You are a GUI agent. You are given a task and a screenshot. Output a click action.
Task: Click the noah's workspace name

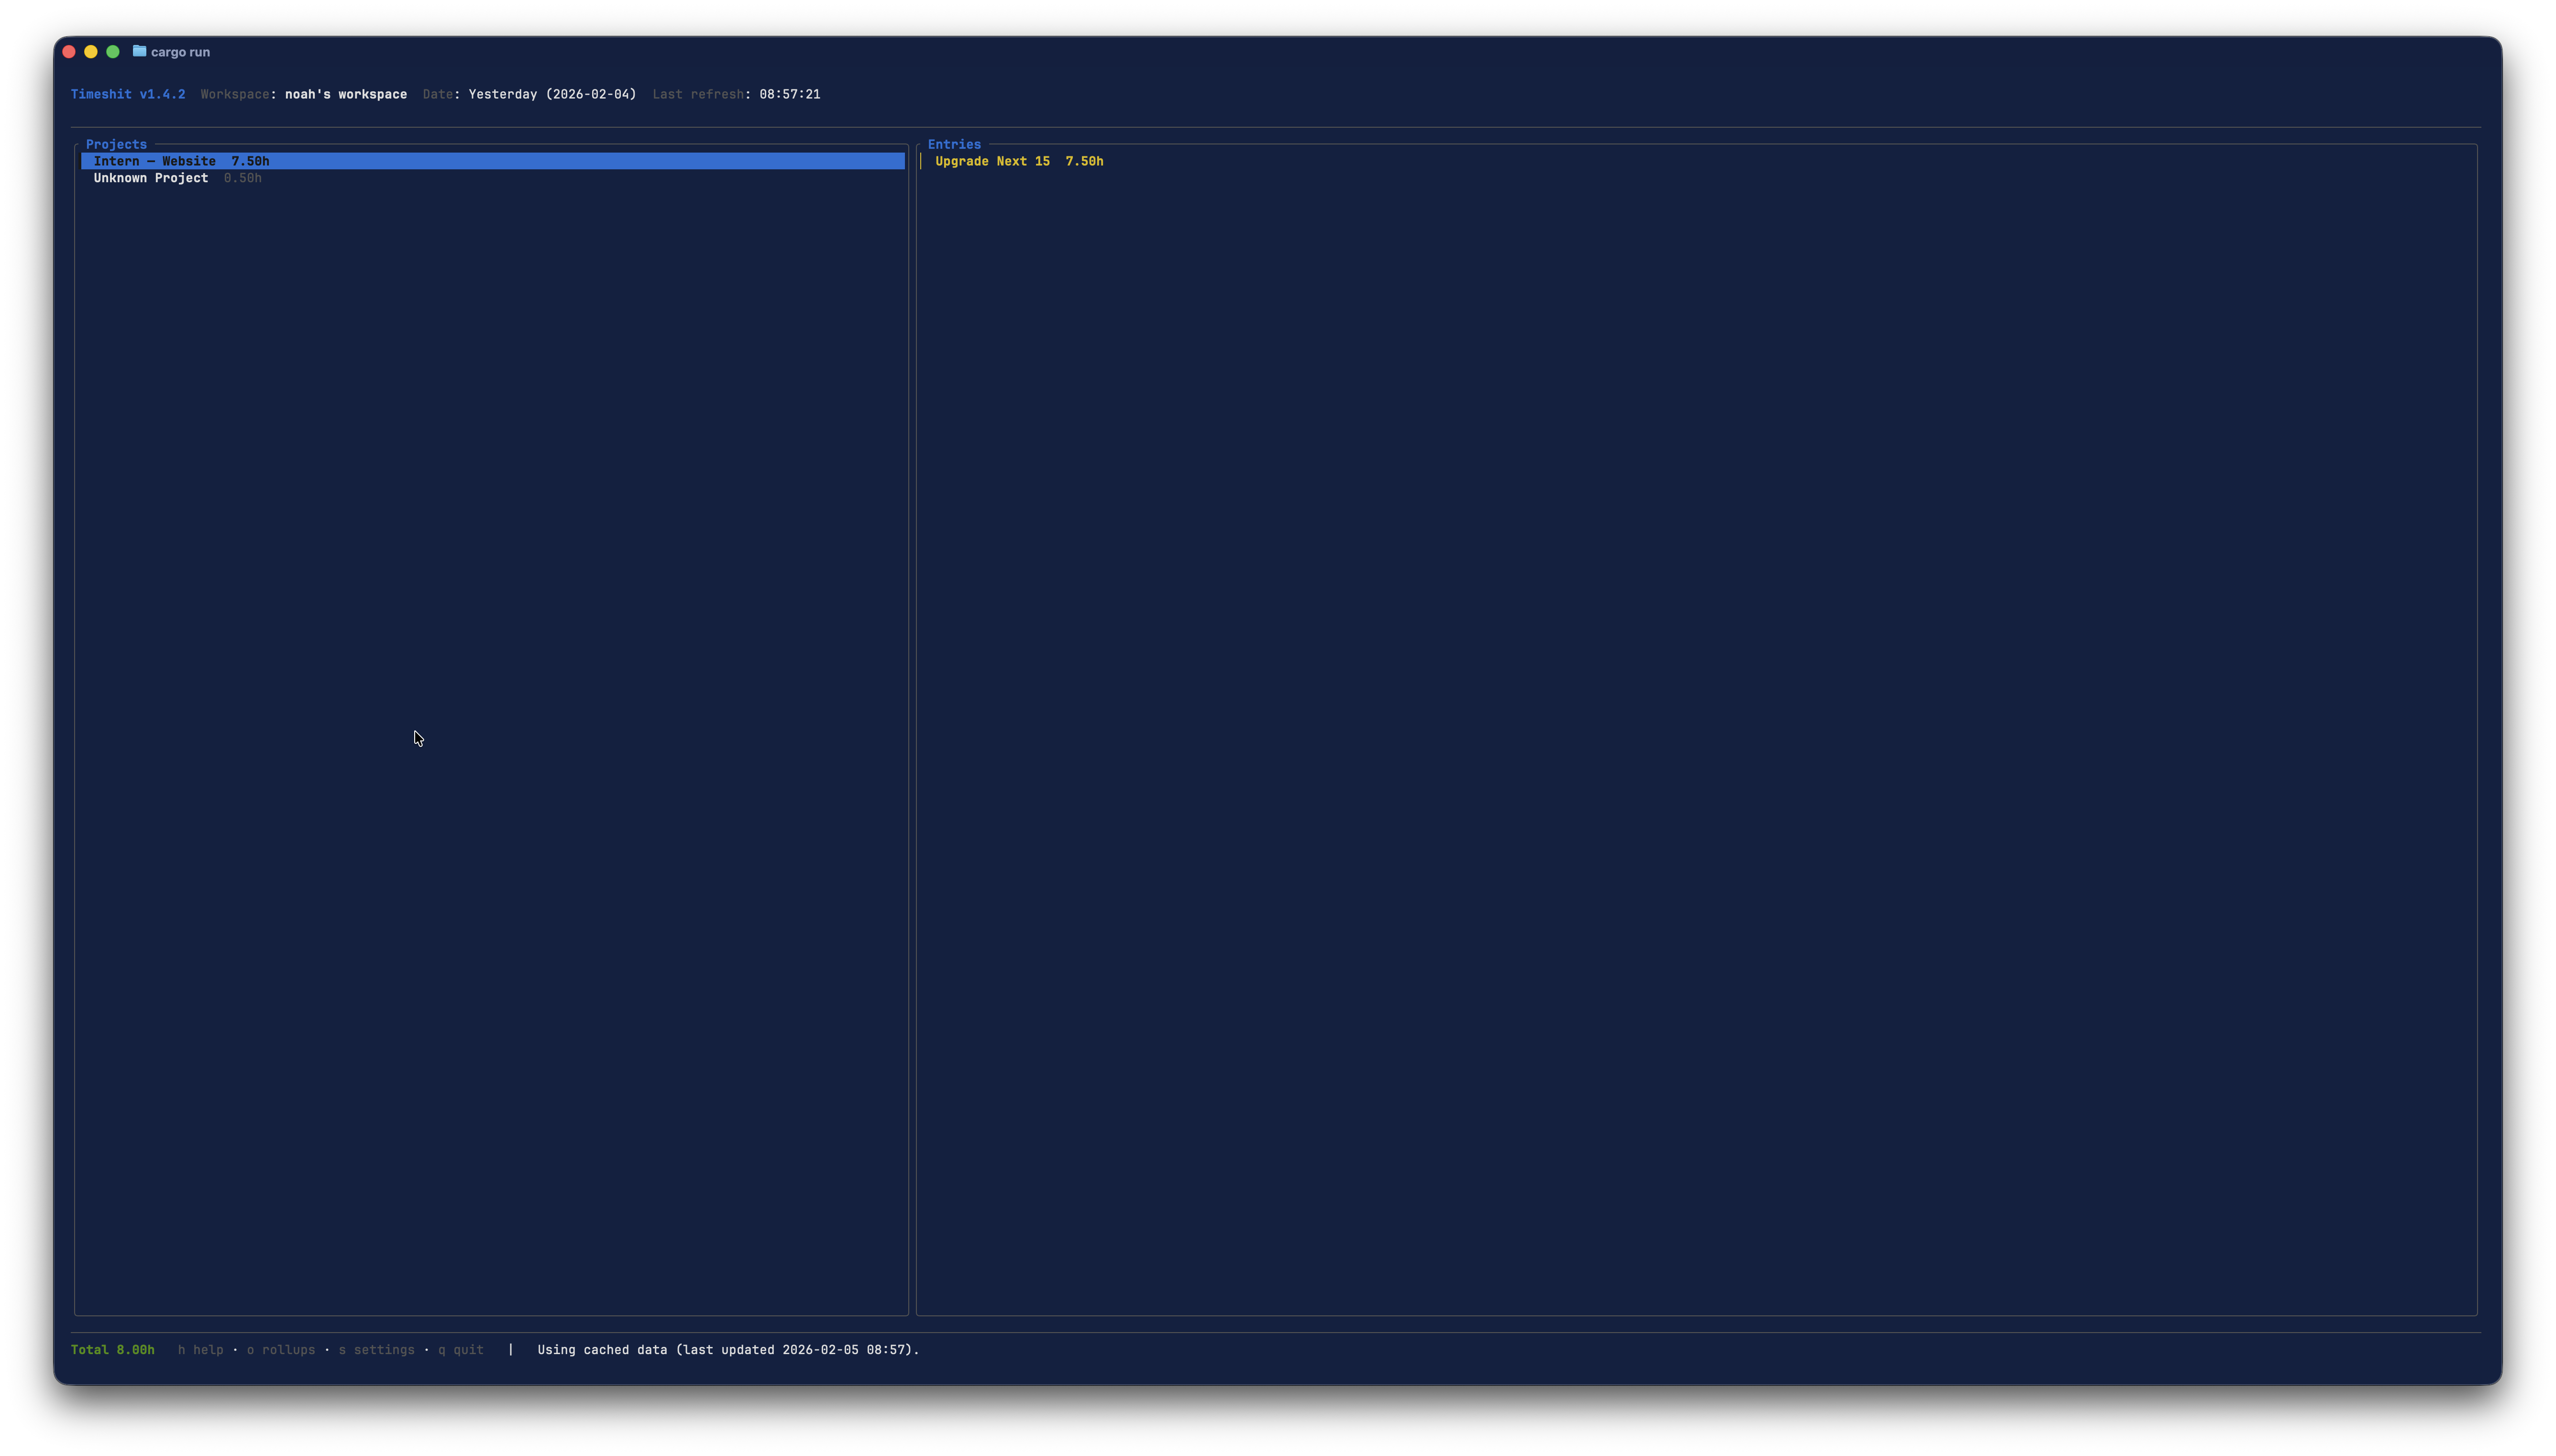(x=346, y=94)
